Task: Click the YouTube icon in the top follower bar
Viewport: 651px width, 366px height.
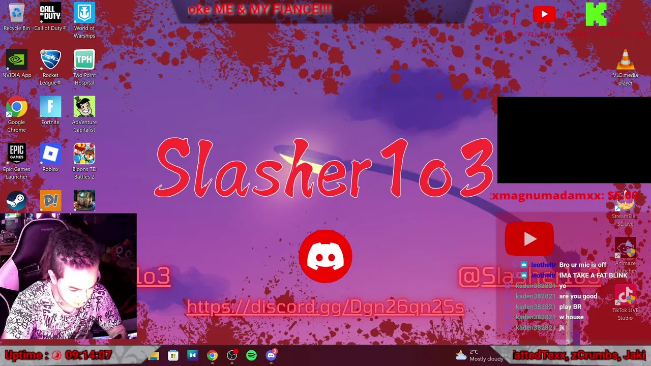Action: (x=544, y=14)
